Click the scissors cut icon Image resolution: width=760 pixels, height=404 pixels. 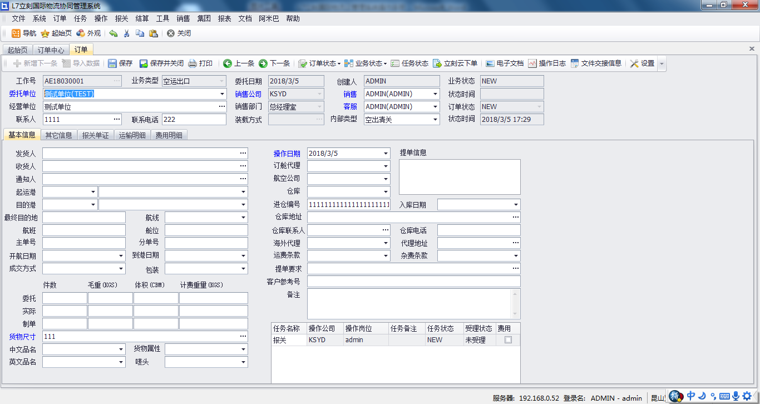pyautogui.click(x=126, y=33)
